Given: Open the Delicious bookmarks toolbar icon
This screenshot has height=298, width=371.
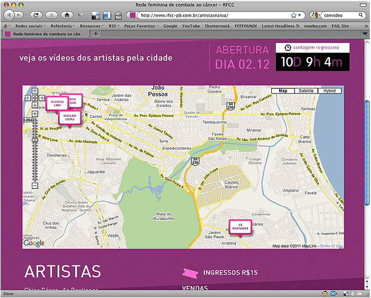Looking at the screenshot, I should (96, 16).
